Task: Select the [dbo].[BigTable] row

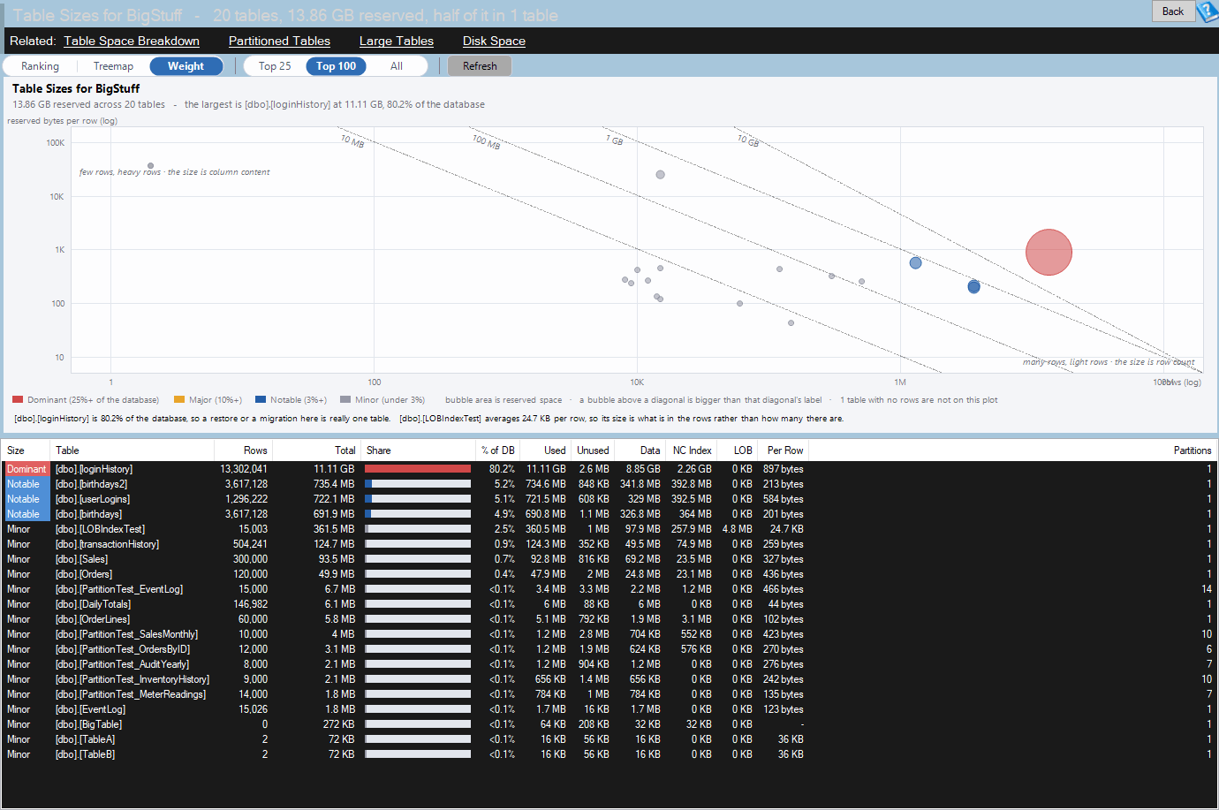Action: point(609,724)
